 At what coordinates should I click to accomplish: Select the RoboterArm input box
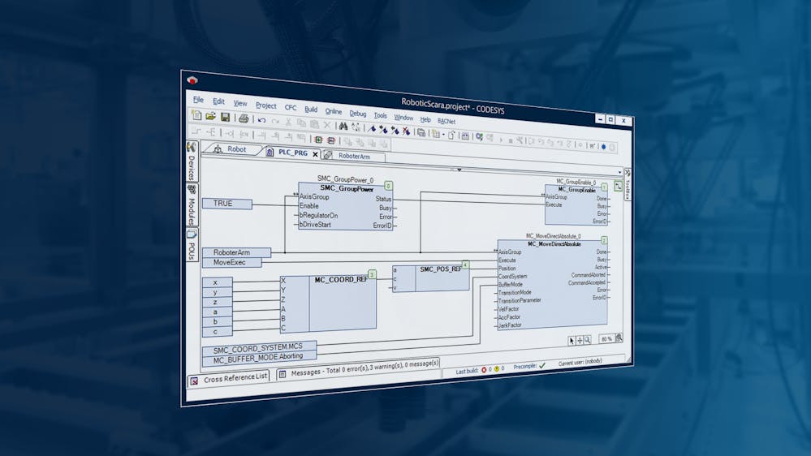(x=236, y=252)
